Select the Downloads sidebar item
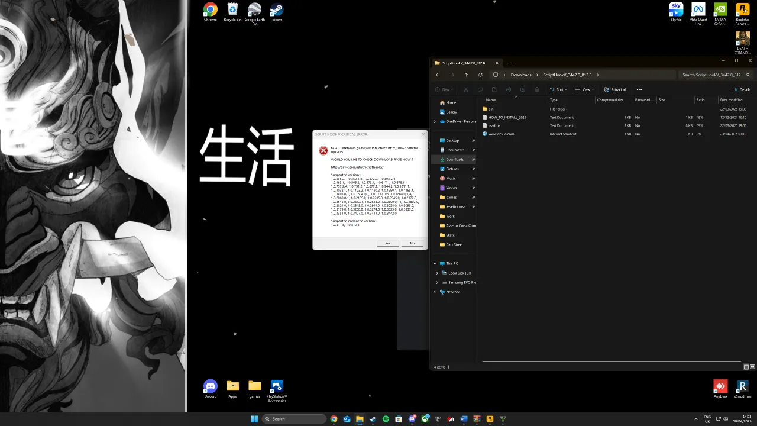Image resolution: width=757 pixels, height=426 pixels. (x=454, y=159)
